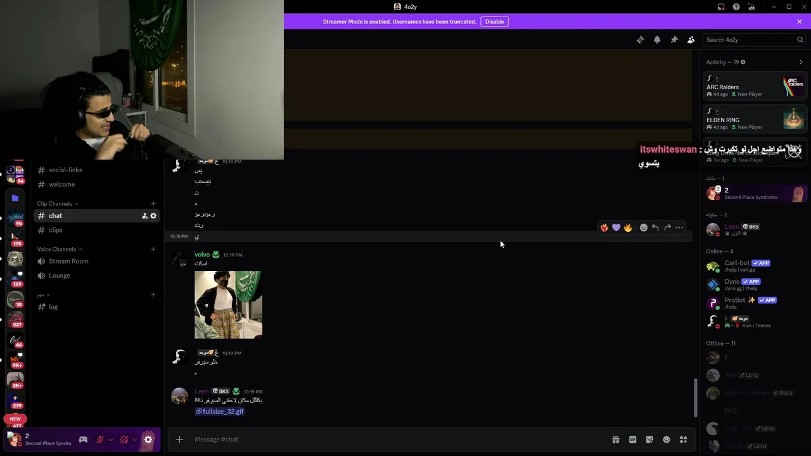Screen dimensions: 811x456
Task: Toggle deafen headphones in user panel
Action: pyautogui.click(x=124, y=440)
